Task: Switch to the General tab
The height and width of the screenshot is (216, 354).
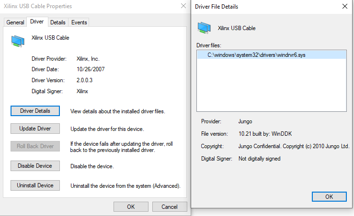Action: pyautogui.click(x=15, y=22)
